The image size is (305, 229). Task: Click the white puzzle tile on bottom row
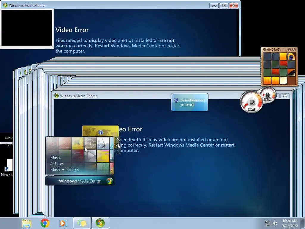[283, 81]
